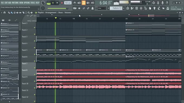Click Volume in playlist breadcrumb

[x=68, y=13]
